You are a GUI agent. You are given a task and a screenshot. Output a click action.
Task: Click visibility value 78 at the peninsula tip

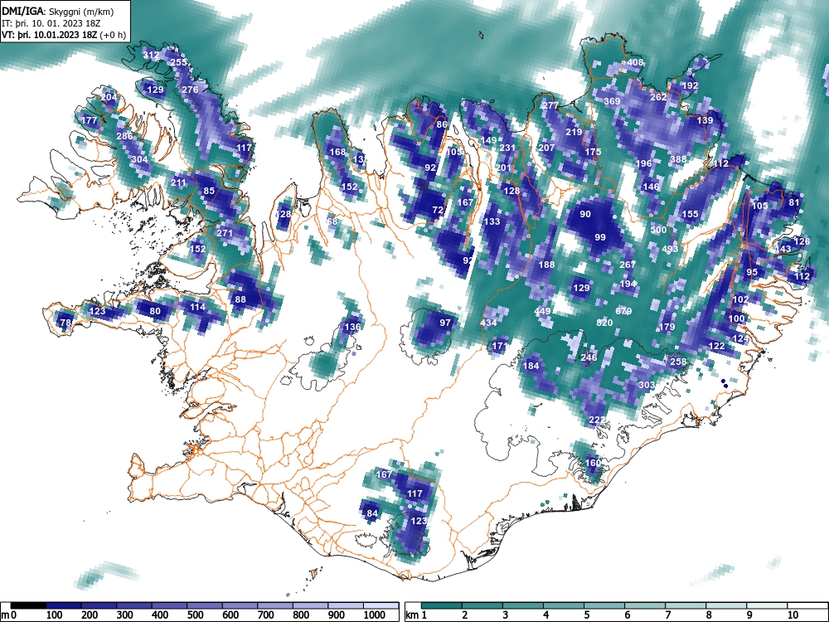click(x=65, y=323)
